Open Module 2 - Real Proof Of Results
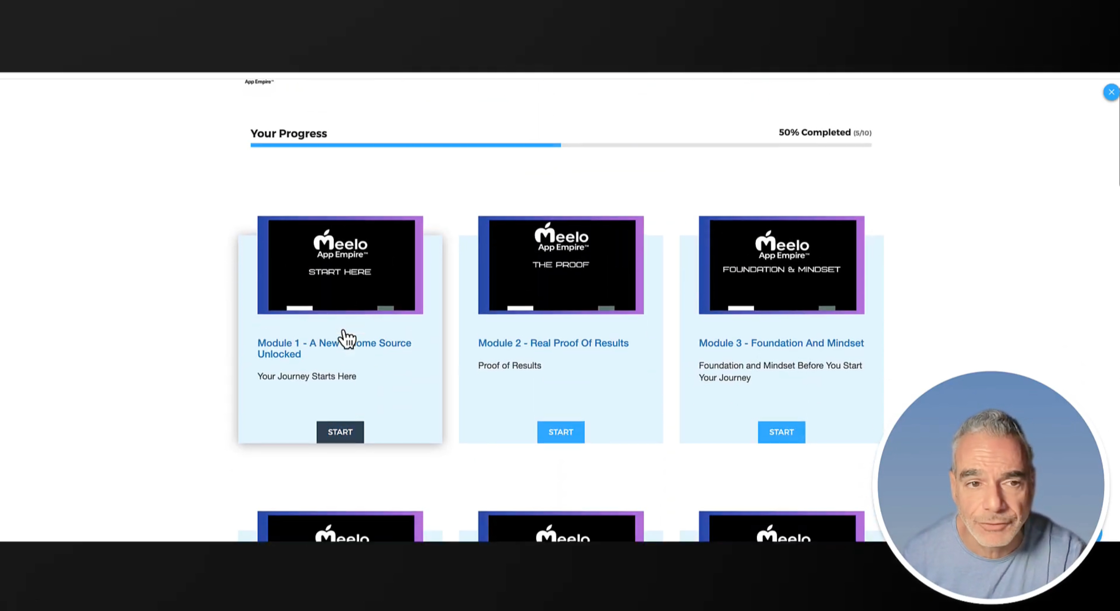 553,343
